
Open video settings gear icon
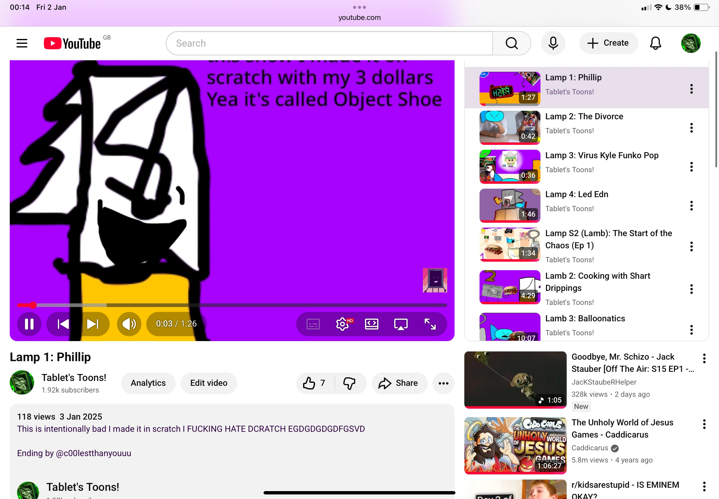[x=342, y=324]
